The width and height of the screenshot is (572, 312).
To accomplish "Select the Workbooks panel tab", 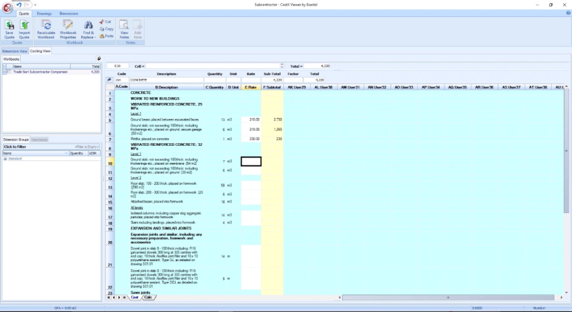I will coord(11,59).
